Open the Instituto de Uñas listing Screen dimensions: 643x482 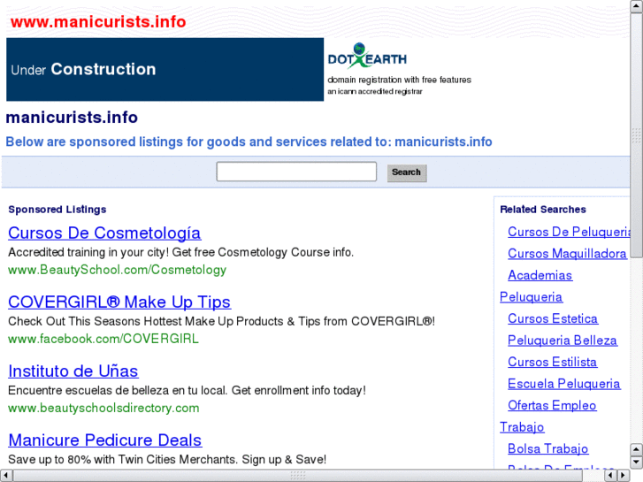point(73,371)
